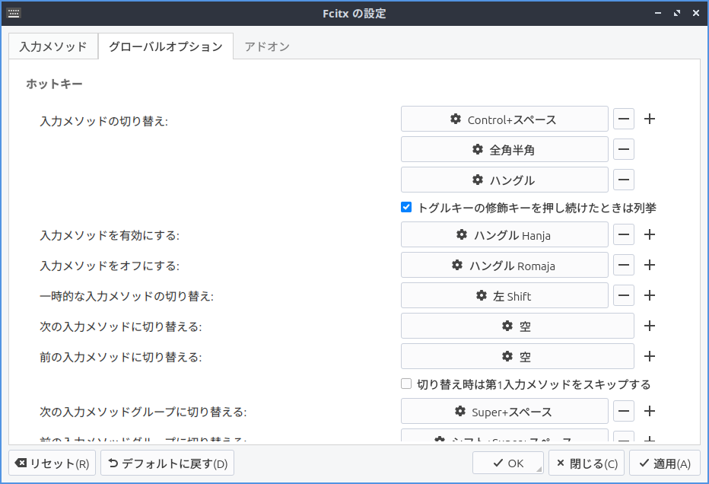The width and height of the screenshot is (709, 484).
Task: Click the gear icon on ハングル Romaja button
Action: coord(457,265)
